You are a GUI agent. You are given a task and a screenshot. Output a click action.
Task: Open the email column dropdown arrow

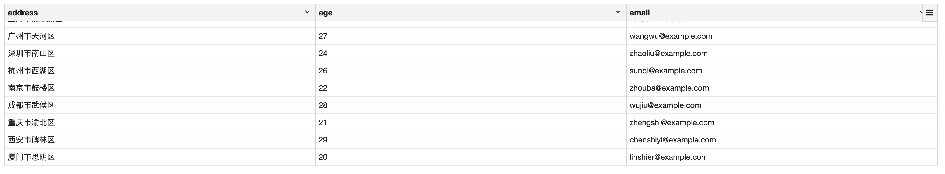[x=920, y=12]
